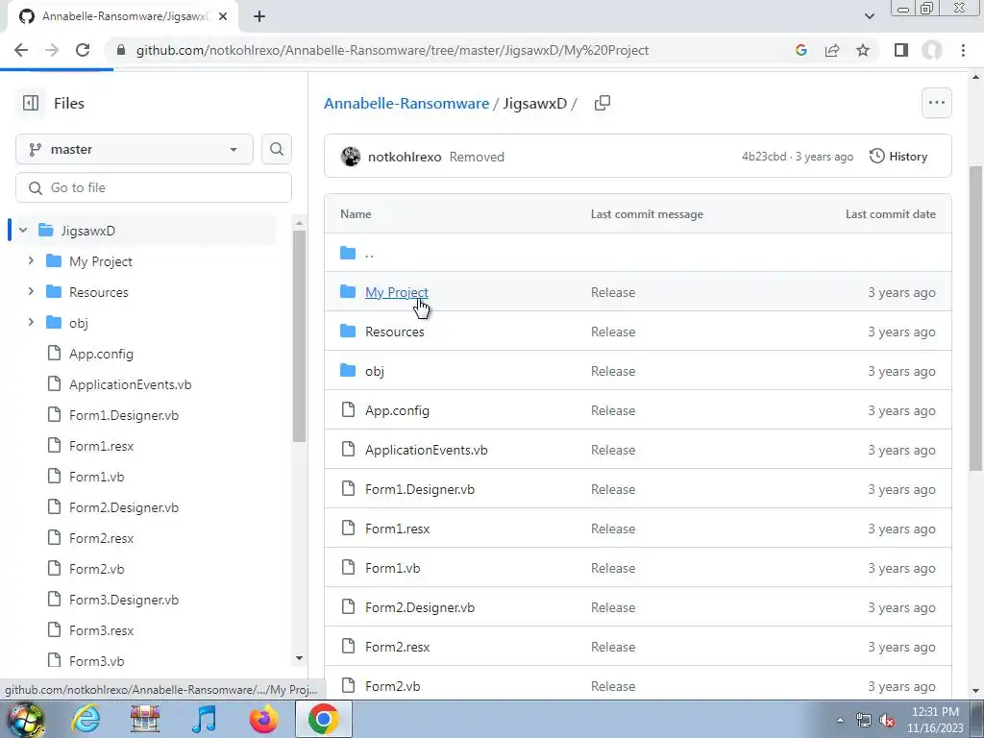Open the Annabelle-Ransomware breadcrumb link
Image resolution: width=984 pixels, height=738 pixels.
406,104
